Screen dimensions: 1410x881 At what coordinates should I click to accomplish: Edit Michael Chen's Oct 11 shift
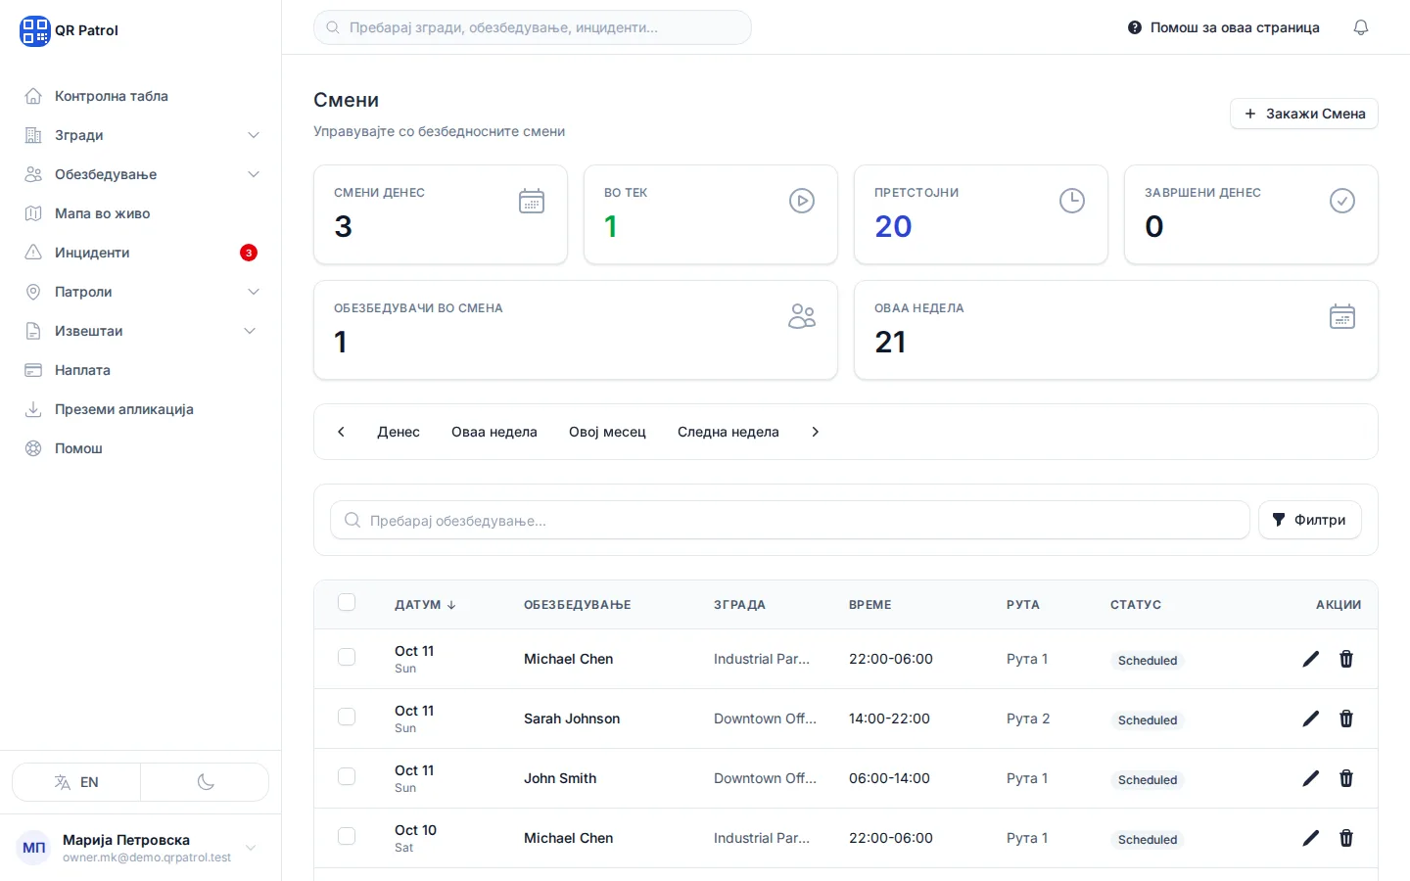[1311, 659]
